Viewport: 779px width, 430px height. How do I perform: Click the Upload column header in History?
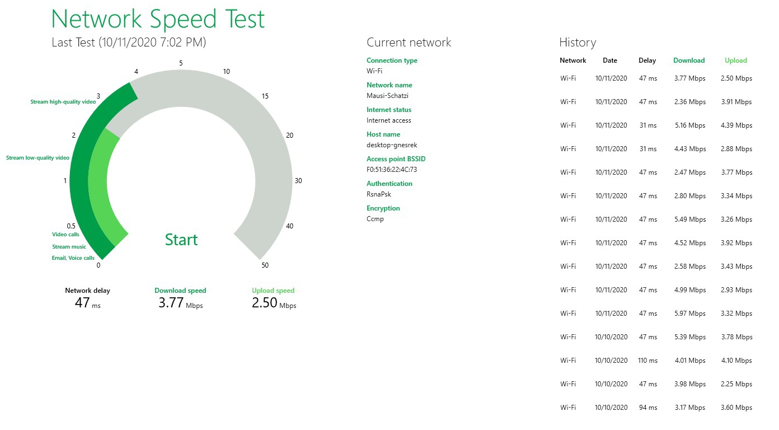(735, 60)
